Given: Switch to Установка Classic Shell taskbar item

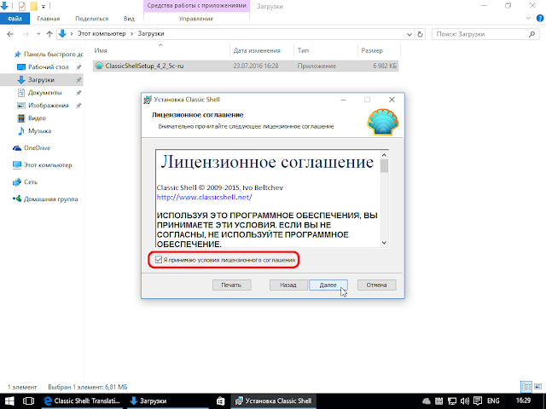Looking at the screenshot, I should pos(274,401).
